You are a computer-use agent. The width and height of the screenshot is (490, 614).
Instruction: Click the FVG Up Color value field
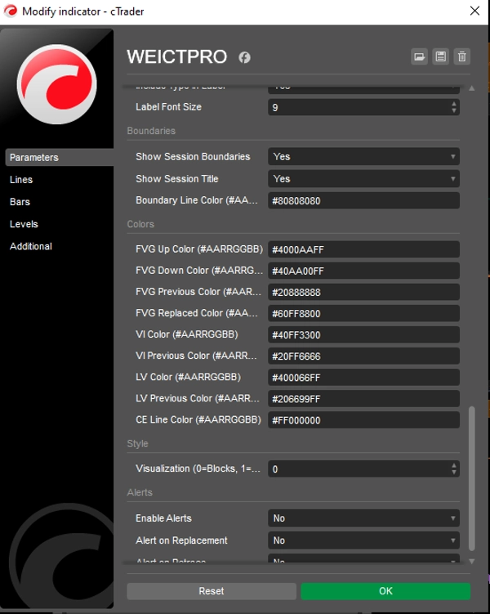pyautogui.click(x=363, y=249)
